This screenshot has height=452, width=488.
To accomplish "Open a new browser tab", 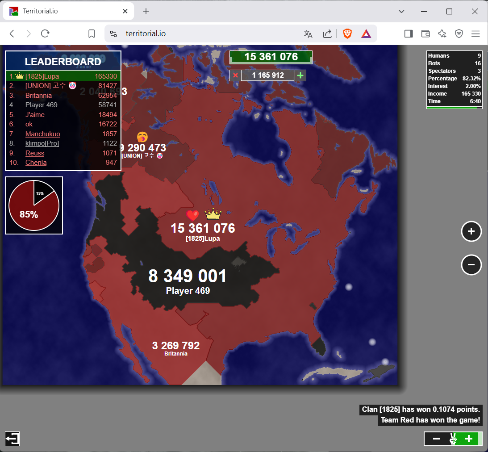I will click(146, 11).
